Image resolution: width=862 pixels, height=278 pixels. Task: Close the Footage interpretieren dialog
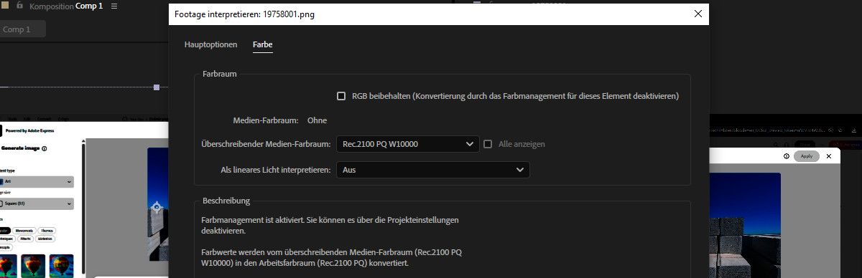[x=698, y=14]
